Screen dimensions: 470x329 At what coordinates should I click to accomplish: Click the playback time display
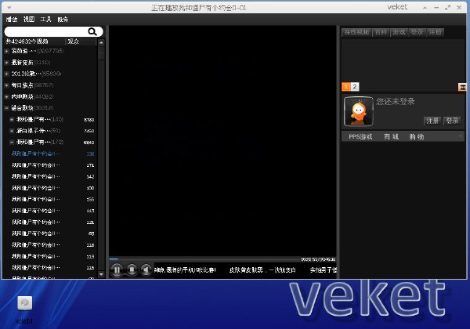[318, 259]
